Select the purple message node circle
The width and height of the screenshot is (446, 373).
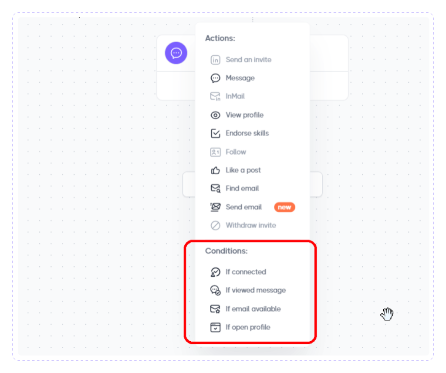tap(176, 53)
